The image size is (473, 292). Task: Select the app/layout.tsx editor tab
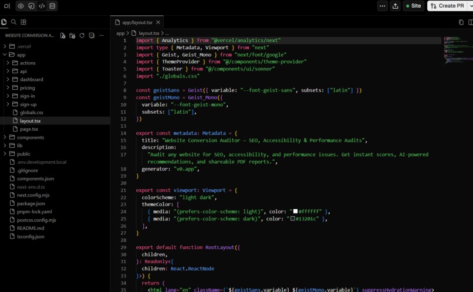pyautogui.click(x=137, y=22)
